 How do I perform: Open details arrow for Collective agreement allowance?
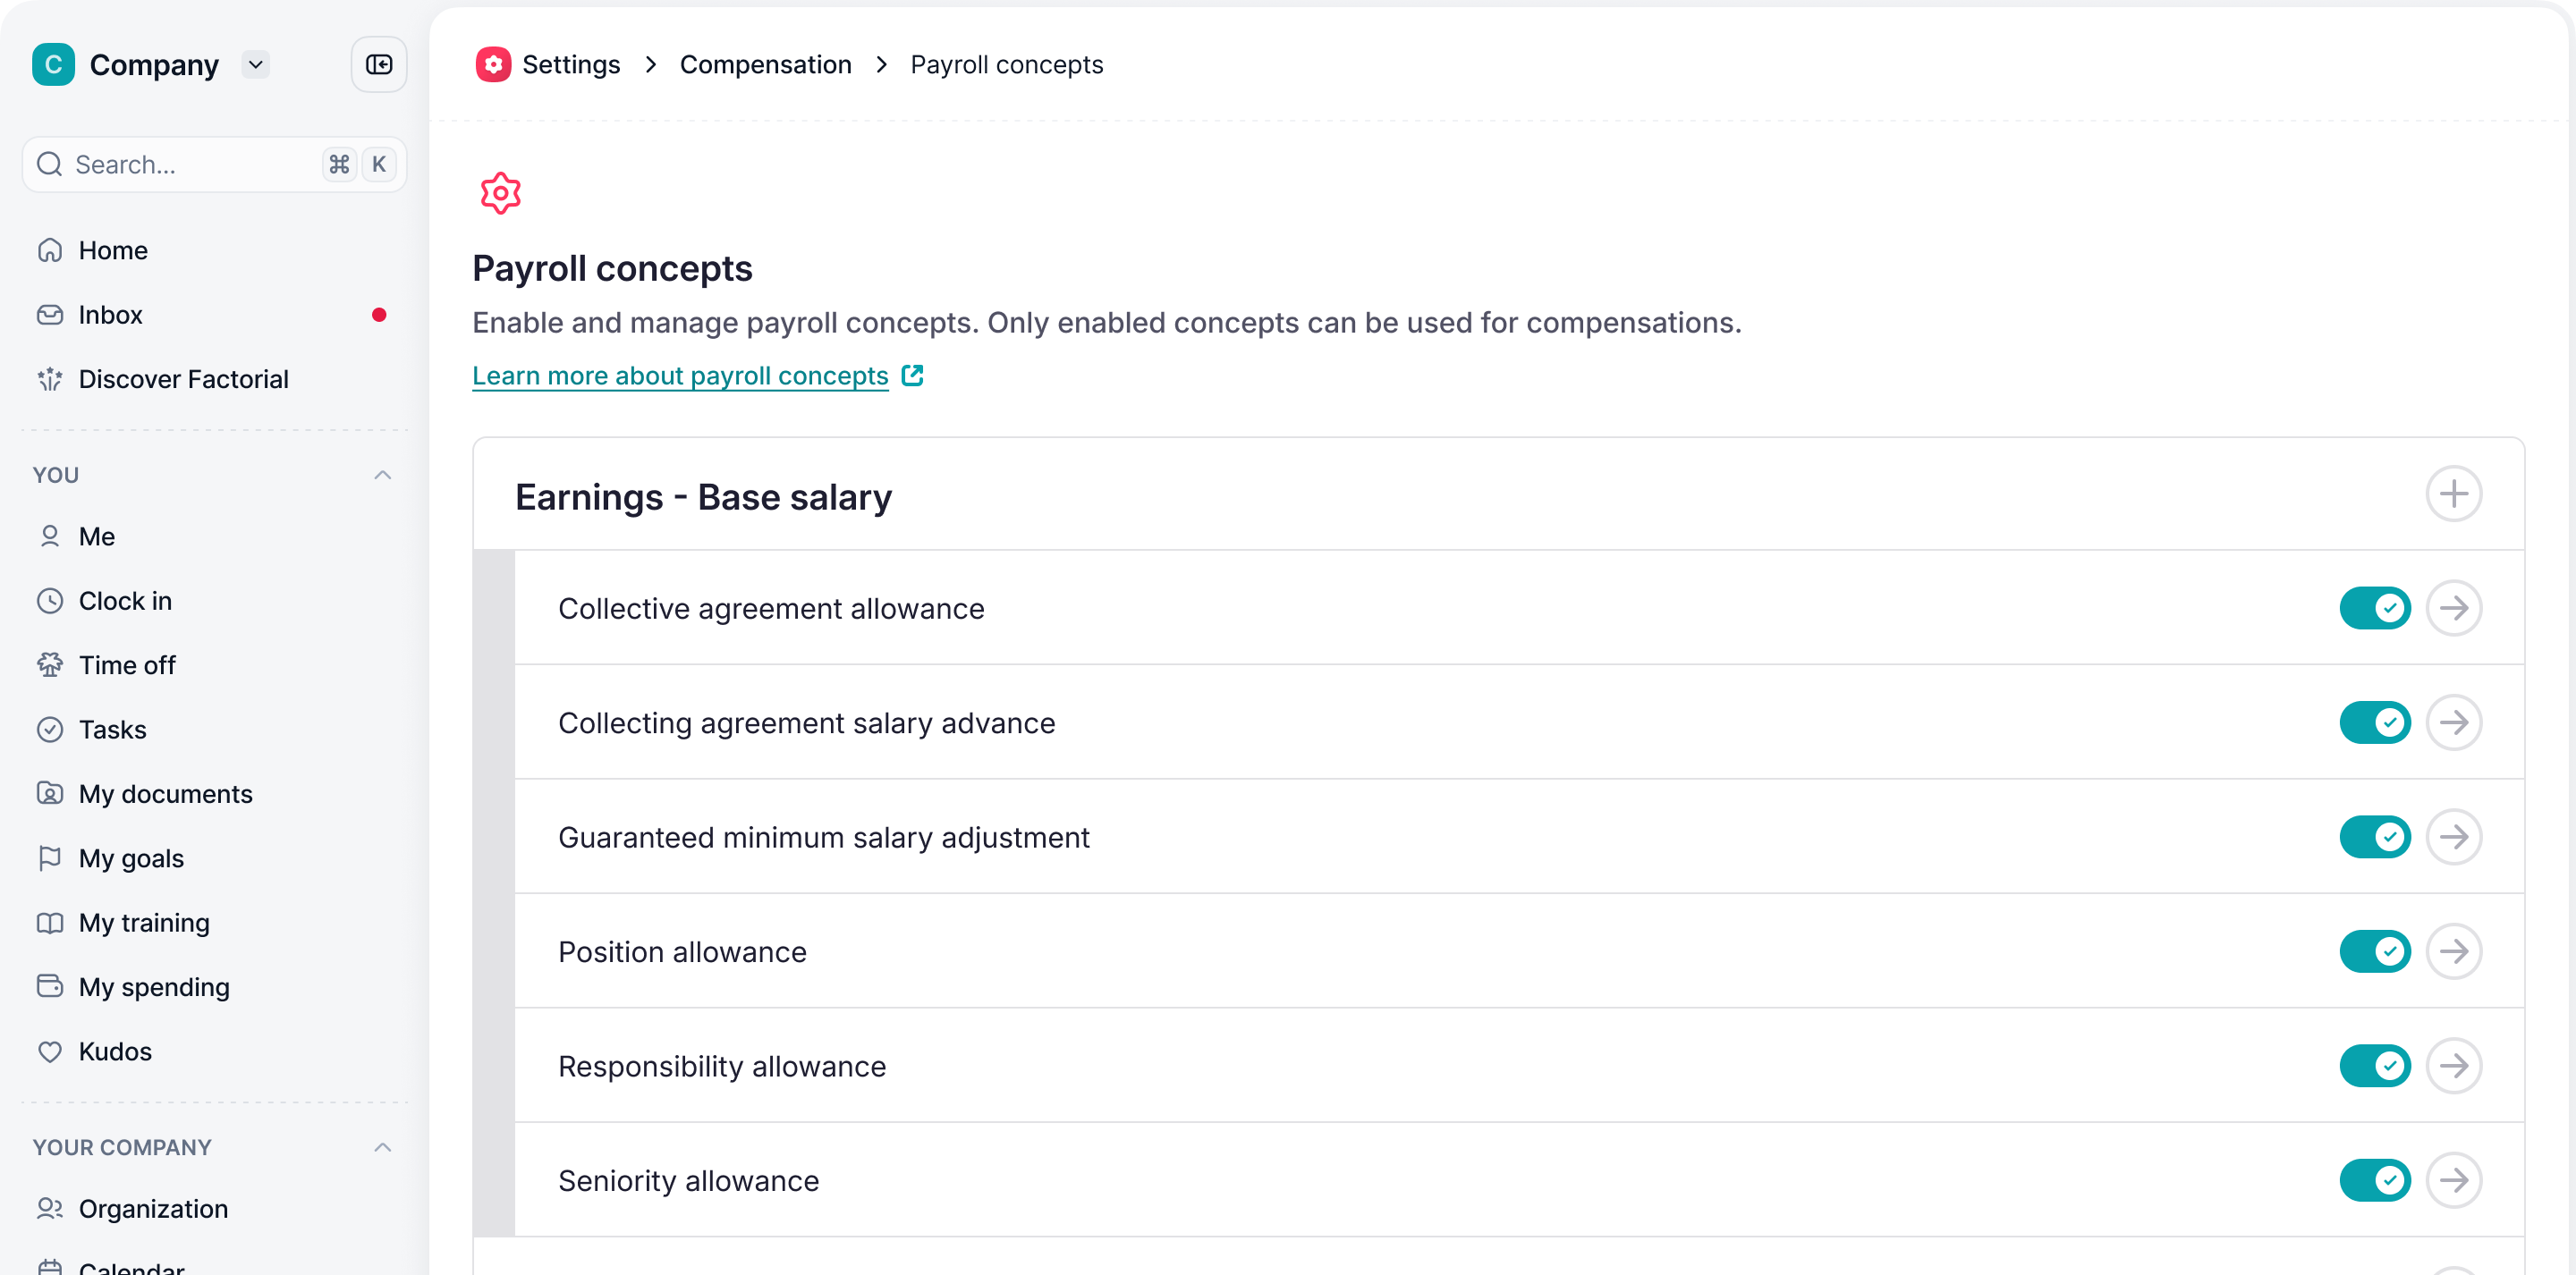[x=2456, y=607]
